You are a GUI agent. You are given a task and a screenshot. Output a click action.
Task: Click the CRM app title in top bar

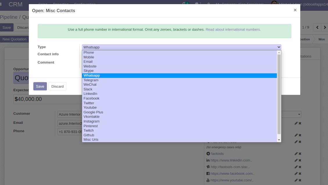(x=15, y=4)
